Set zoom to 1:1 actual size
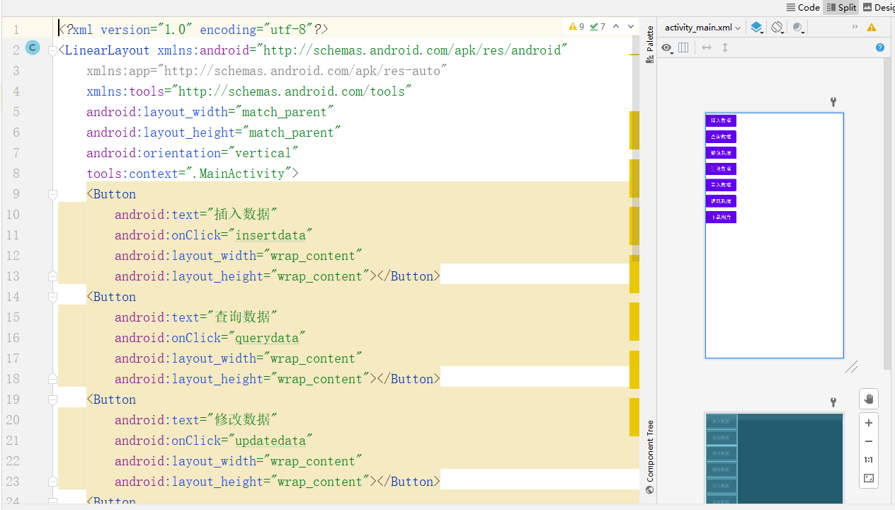 (x=869, y=460)
